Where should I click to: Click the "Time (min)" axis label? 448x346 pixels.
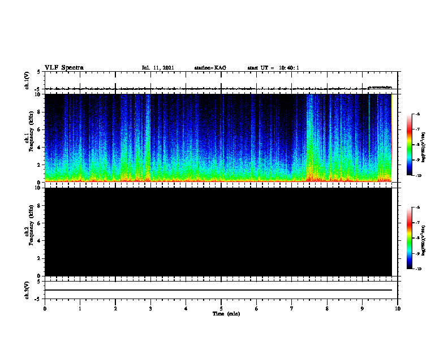[226, 314]
